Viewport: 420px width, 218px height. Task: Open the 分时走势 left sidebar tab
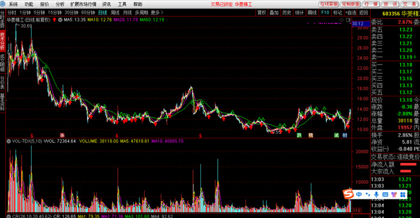point(2,19)
